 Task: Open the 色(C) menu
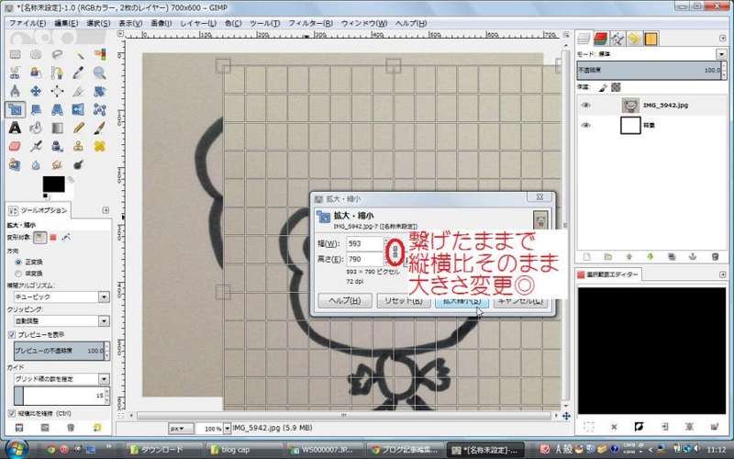coord(233,23)
